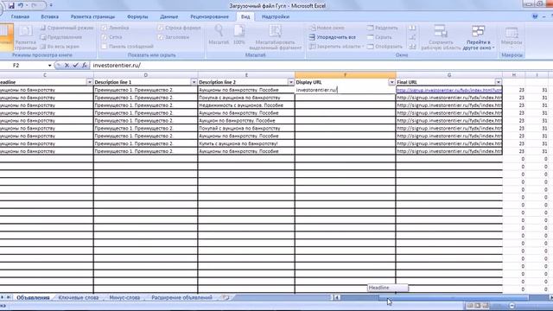The height and width of the screenshot is (311, 553).
Task: Toggle the Линейка checkbox
Action: pos(104,28)
